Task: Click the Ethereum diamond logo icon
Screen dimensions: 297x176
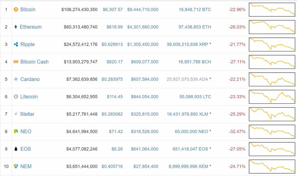Action: click(x=16, y=27)
